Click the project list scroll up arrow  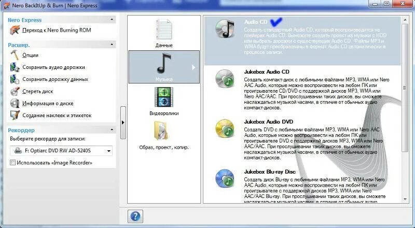[x=405, y=20]
